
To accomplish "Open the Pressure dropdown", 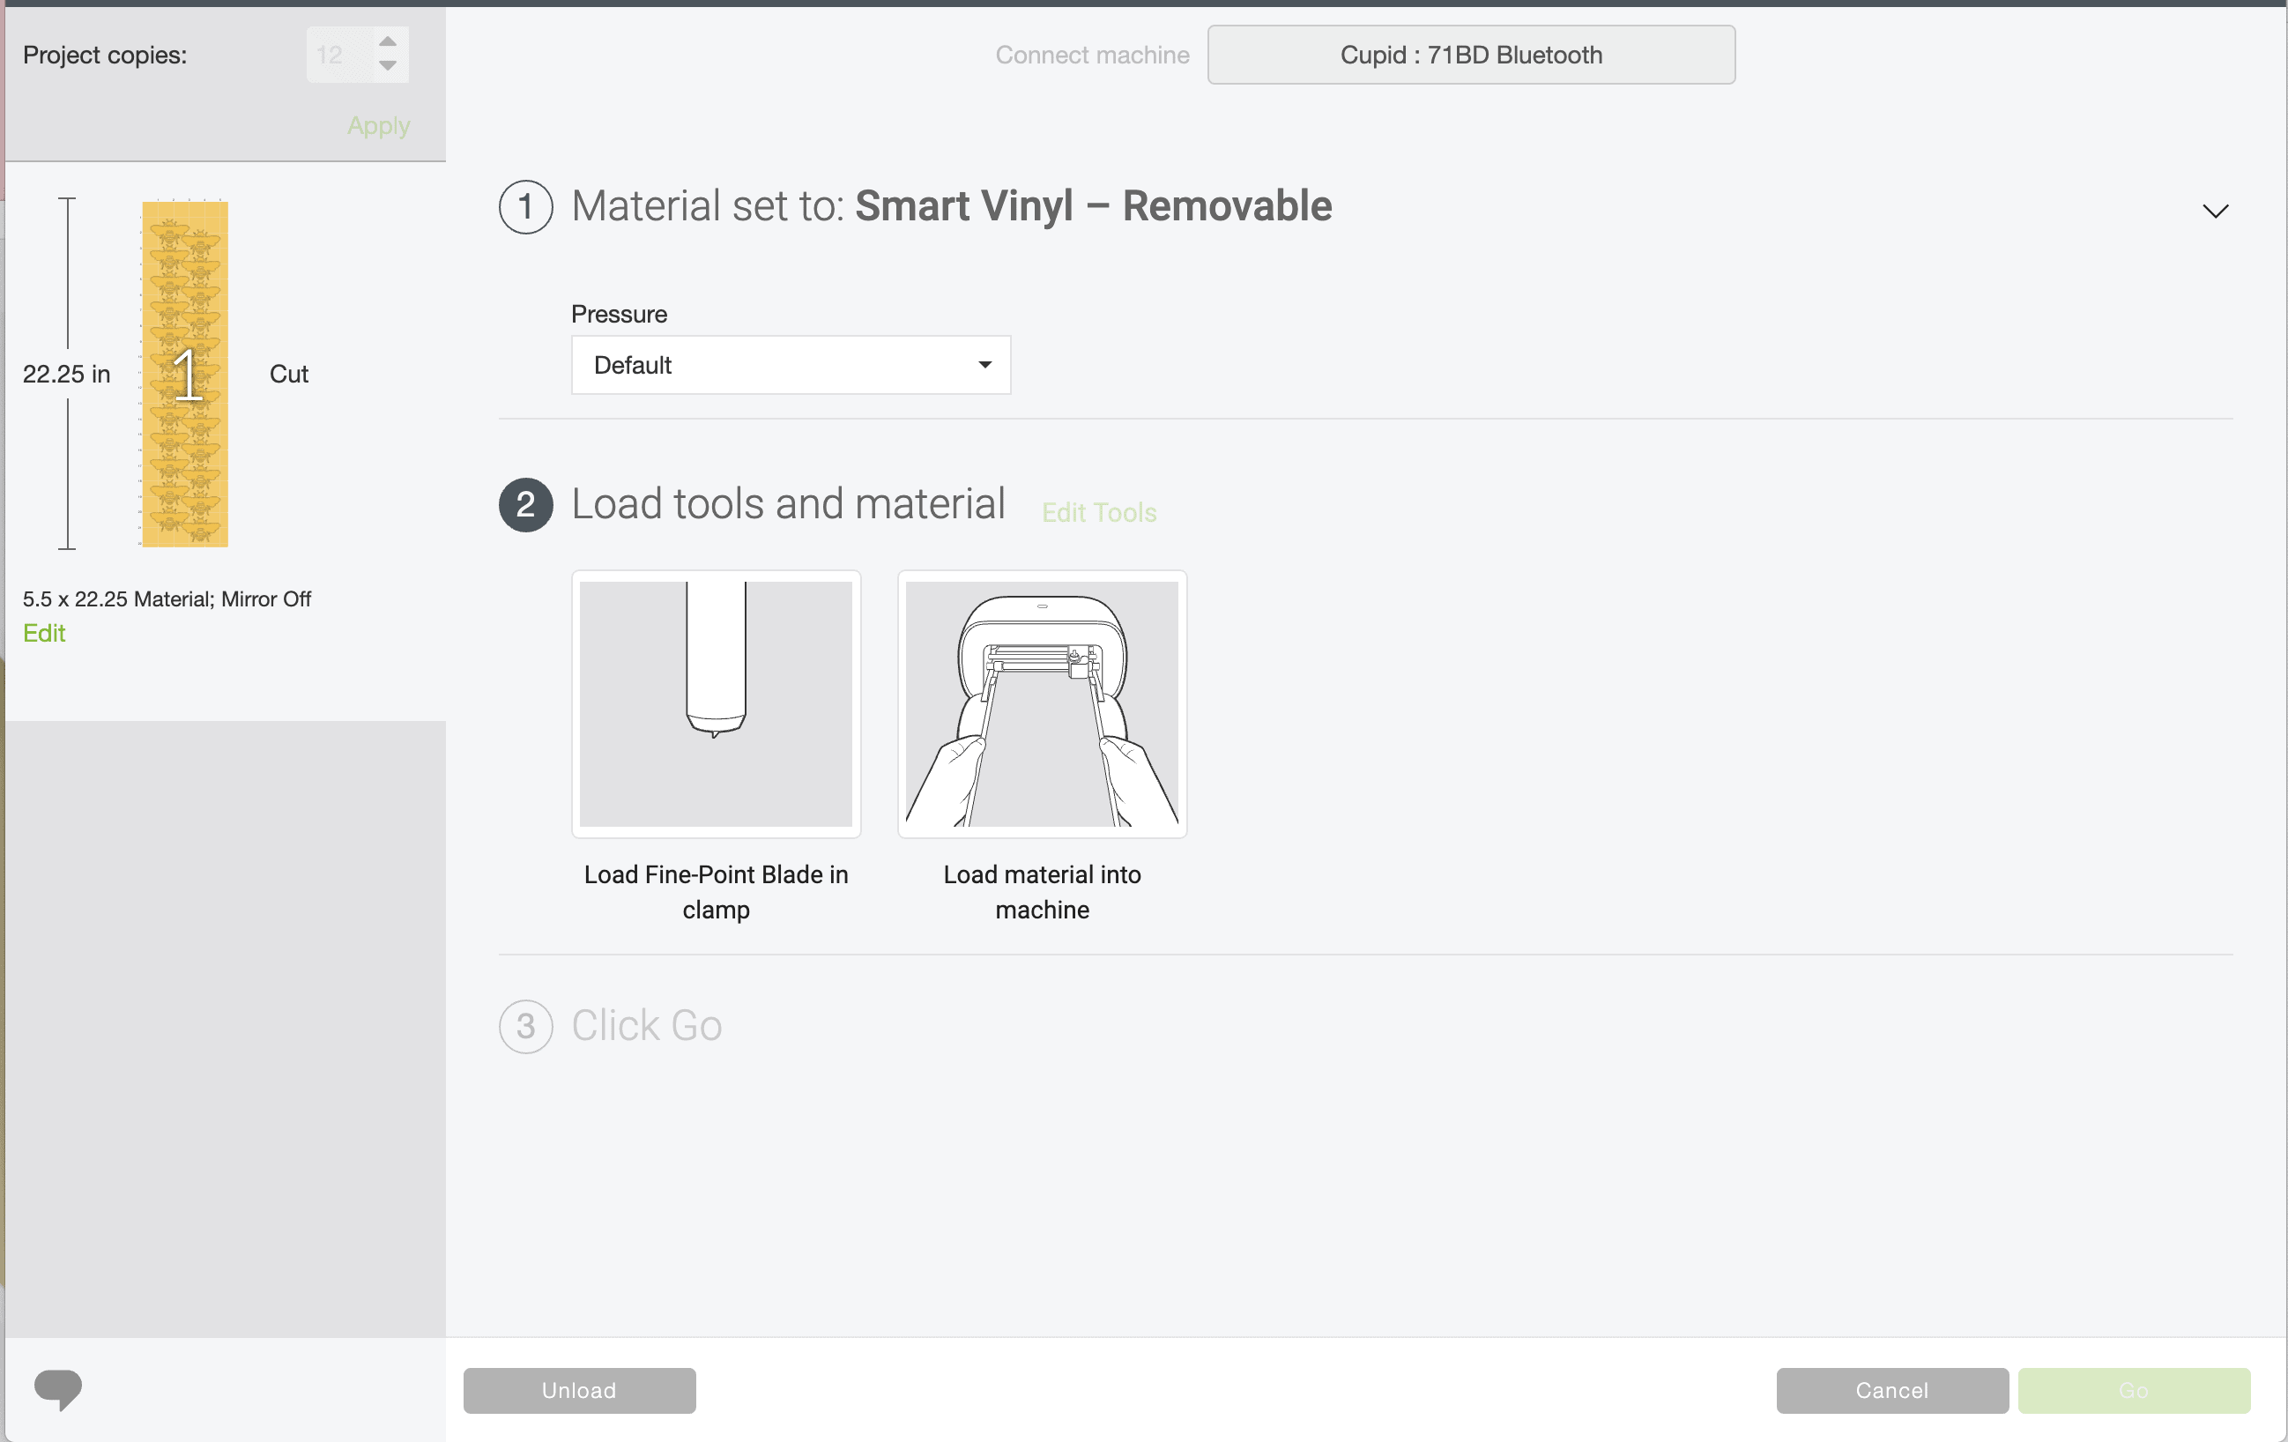I will (791, 365).
